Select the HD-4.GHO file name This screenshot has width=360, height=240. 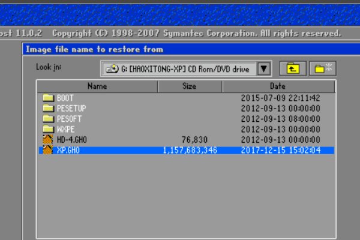[x=68, y=140]
